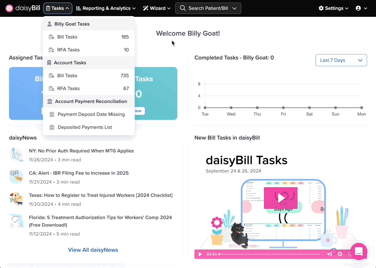Image resolution: width=376 pixels, height=268 pixels.
Task: Click the clipboard icon beside Bill Tasks 735
Action: click(51, 76)
